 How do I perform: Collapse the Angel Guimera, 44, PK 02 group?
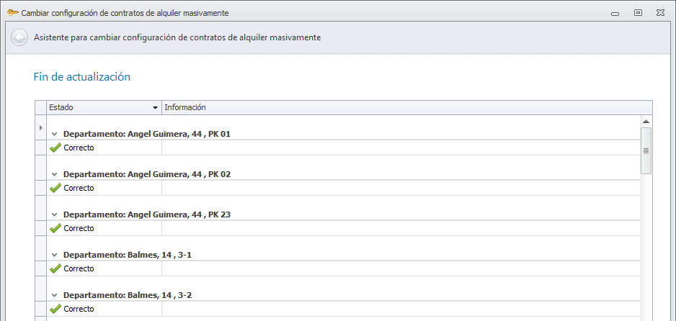coord(55,175)
